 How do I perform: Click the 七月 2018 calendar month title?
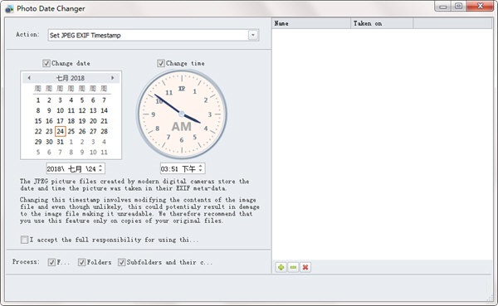[71, 78]
